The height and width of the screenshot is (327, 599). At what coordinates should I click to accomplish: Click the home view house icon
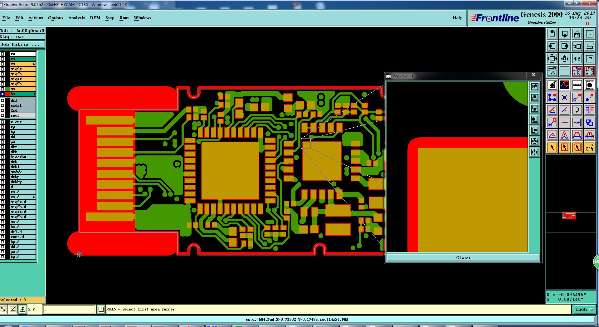[577, 34]
